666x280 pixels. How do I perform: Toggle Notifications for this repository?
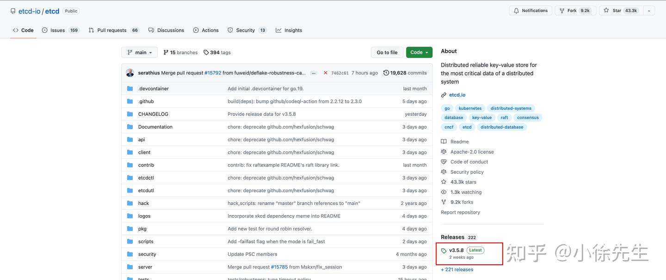pos(530,11)
